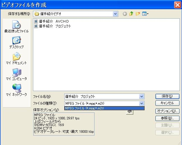Close the ビデオファイルを作成 dialog
The image size is (182, 145).
click(x=178, y=5)
